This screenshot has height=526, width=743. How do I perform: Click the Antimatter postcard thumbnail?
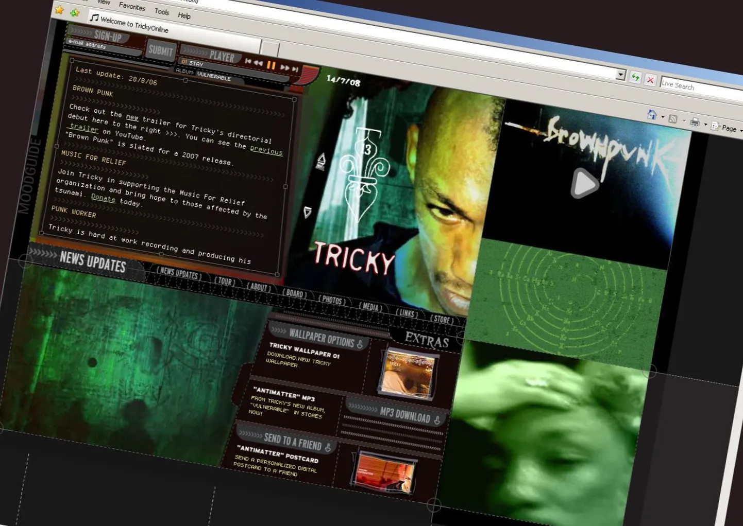[x=385, y=472]
